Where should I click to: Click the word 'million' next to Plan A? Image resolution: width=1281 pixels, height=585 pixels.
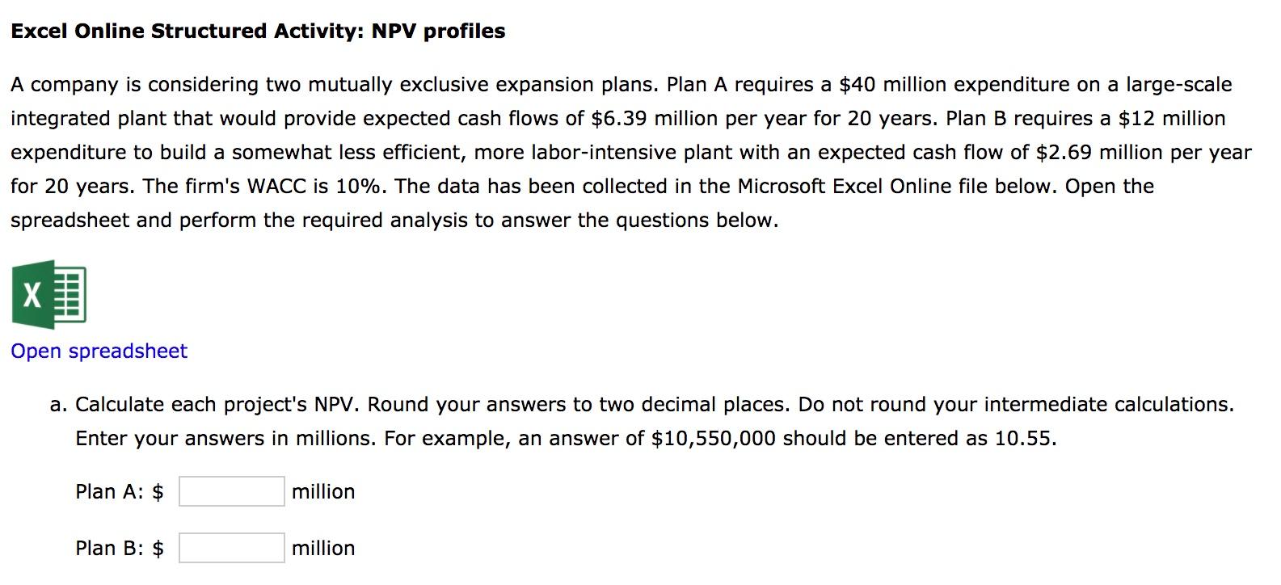[322, 490]
